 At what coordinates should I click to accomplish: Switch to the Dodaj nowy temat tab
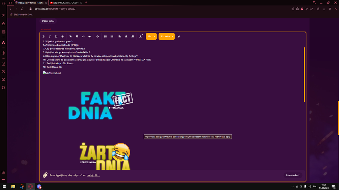click(x=31, y=3)
